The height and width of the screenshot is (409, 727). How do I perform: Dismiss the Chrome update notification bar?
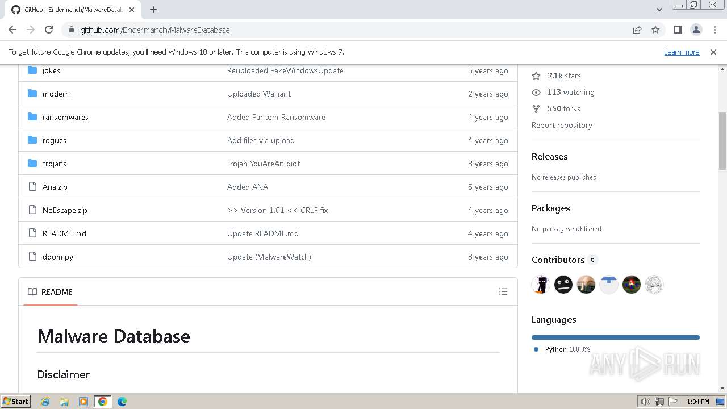tap(713, 52)
